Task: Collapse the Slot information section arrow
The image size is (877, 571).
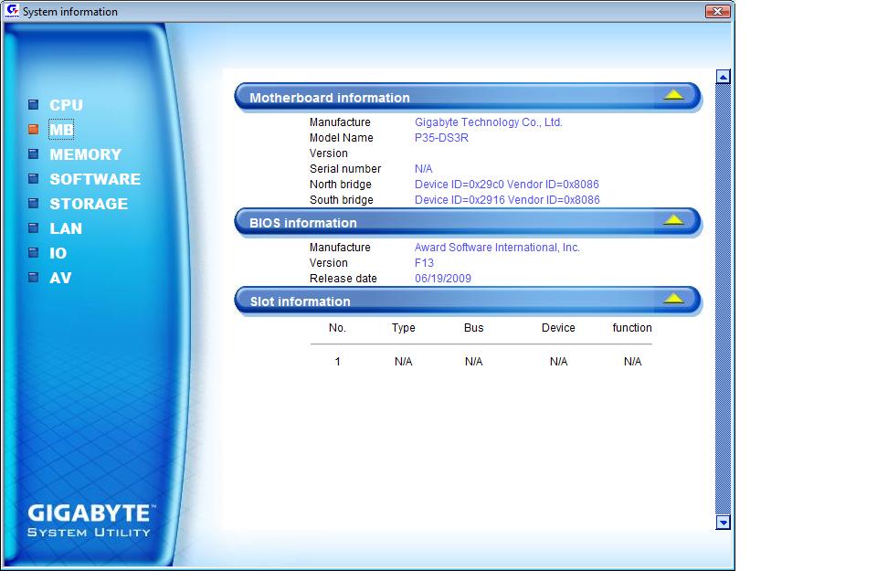Action: pyautogui.click(x=673, y=299)
